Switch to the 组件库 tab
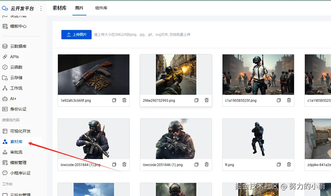 (x=101, y=8)
